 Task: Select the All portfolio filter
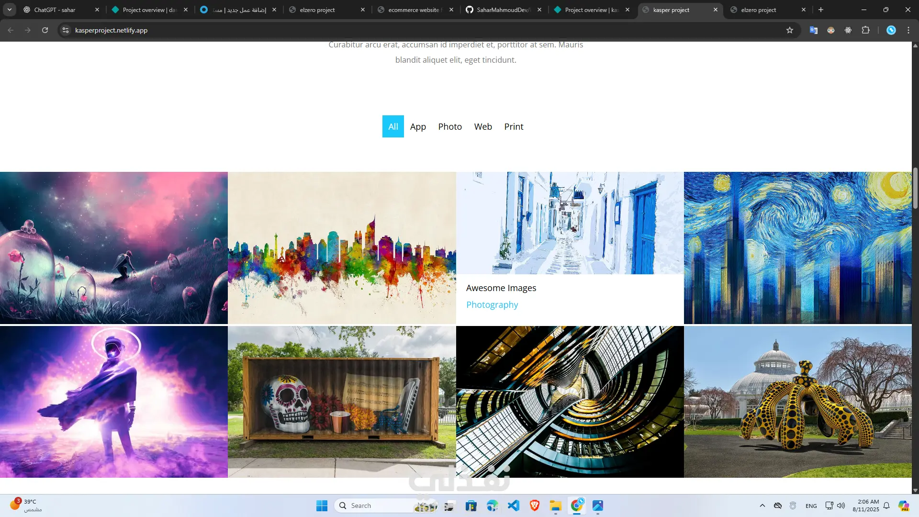click(x=393, y=126)
